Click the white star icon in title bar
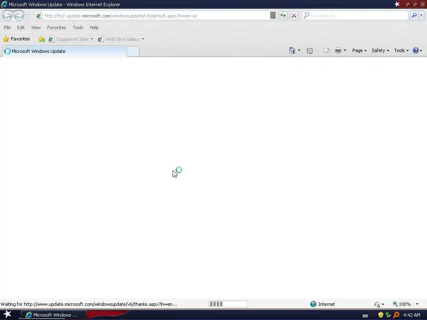427x320 pixels. [397, 4]
